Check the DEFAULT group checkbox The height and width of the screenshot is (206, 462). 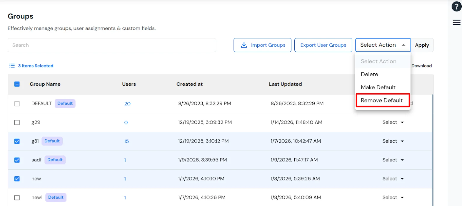pos(17,104)
